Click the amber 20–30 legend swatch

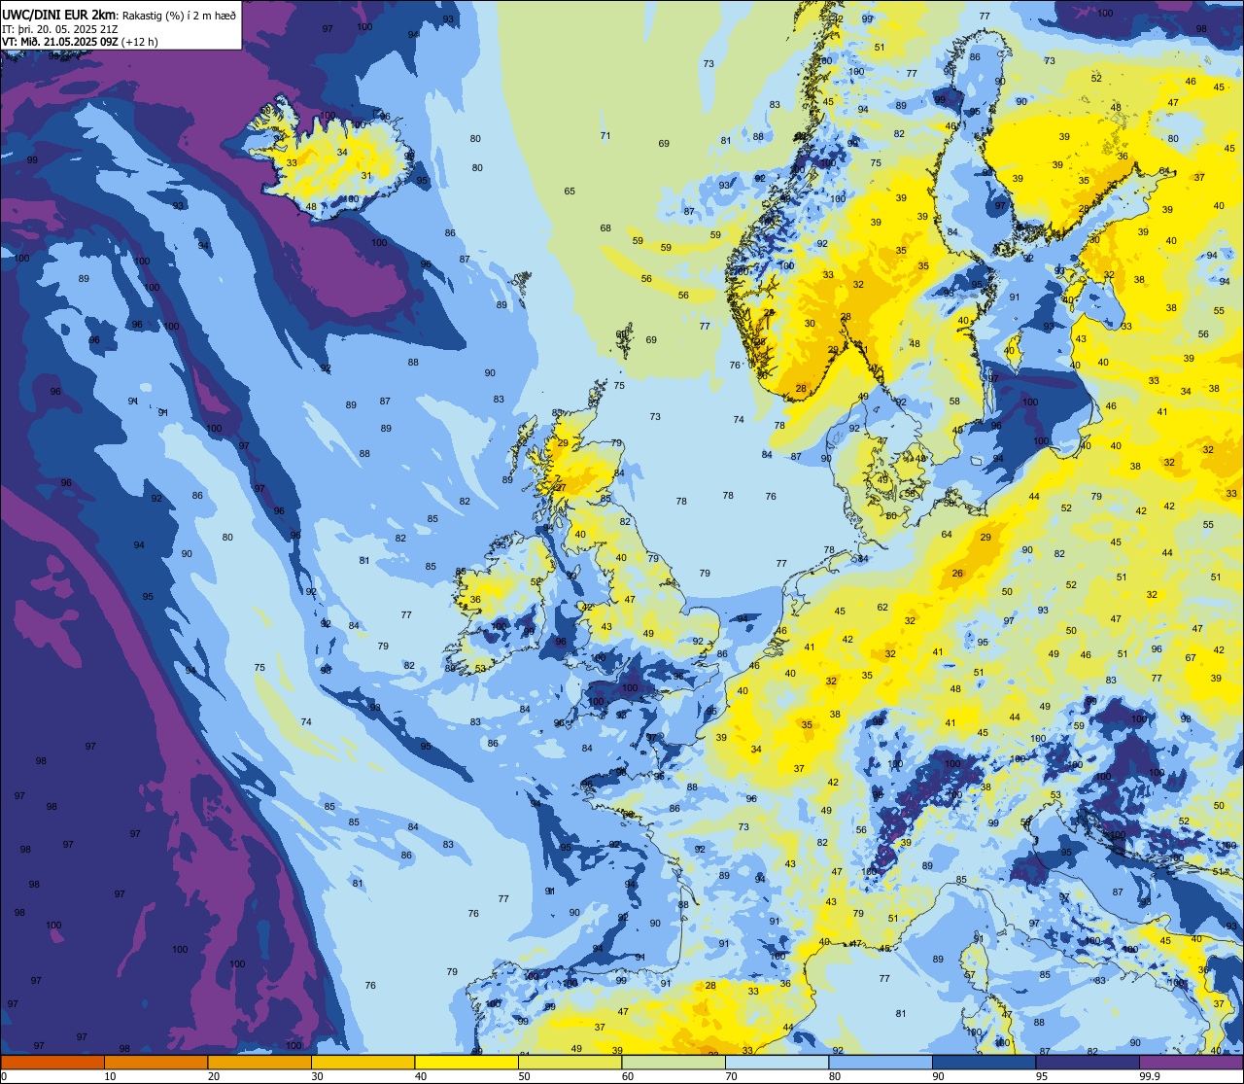click(x=259, y=1062)
